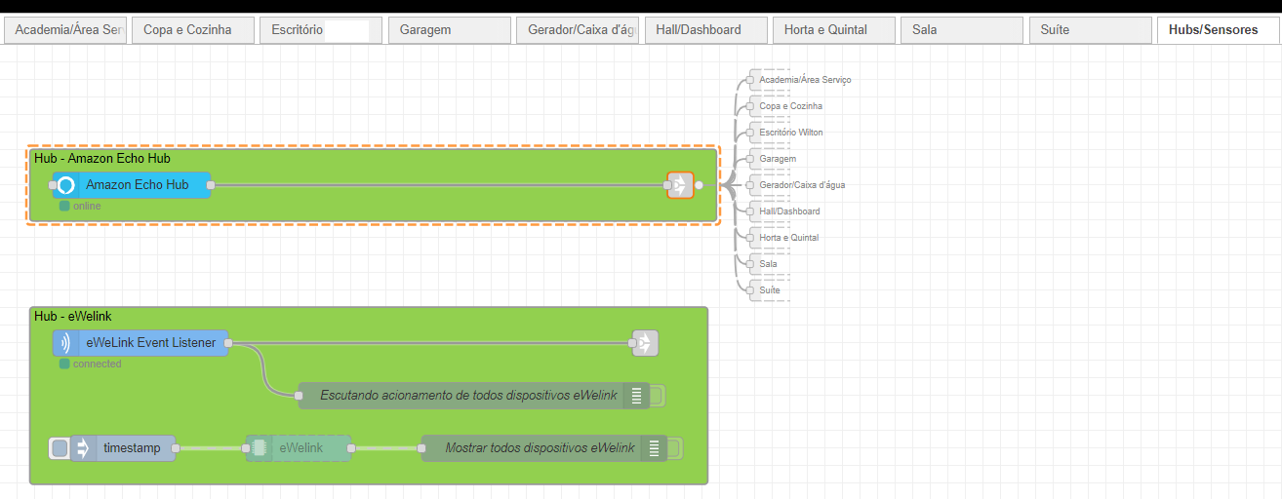Select the link out node in eWelink group

click(x=645, y=343)
